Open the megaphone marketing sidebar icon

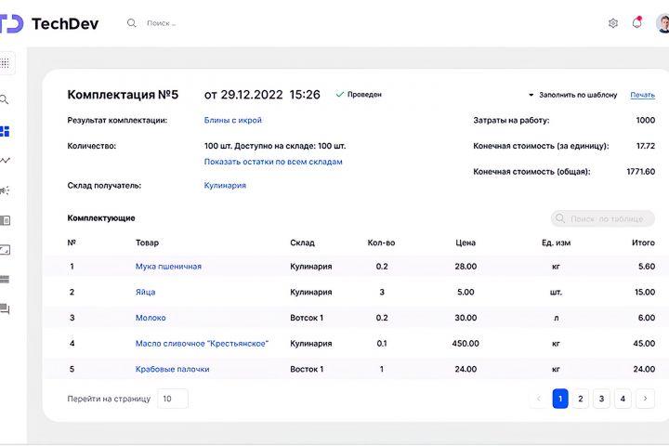point(5,190)
